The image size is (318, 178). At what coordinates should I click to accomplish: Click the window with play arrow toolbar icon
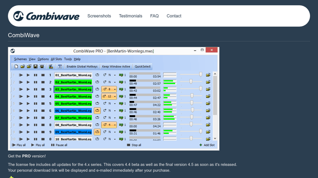pos(60,67)
